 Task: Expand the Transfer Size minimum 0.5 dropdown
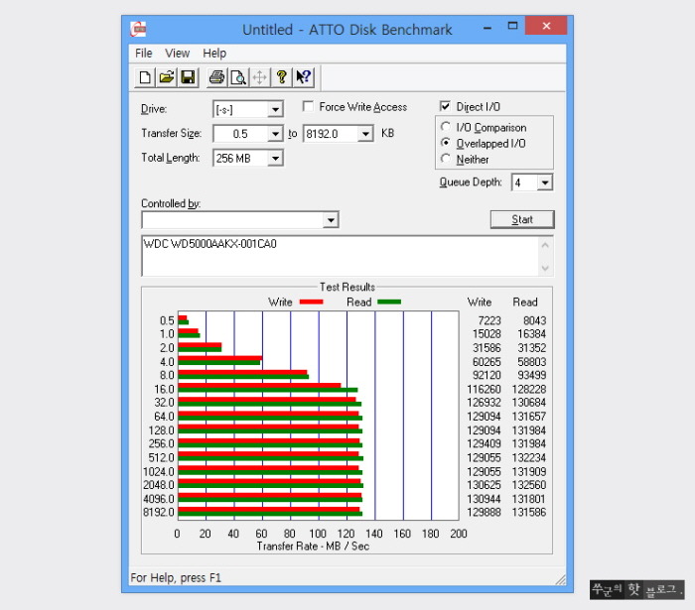click(275, 134)
